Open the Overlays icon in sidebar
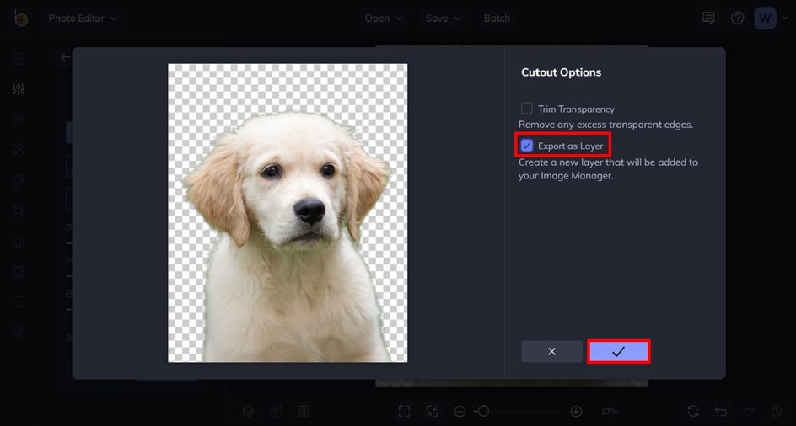Image resolution: width=796 pixels, height=426 pixels. coord(19,271)
